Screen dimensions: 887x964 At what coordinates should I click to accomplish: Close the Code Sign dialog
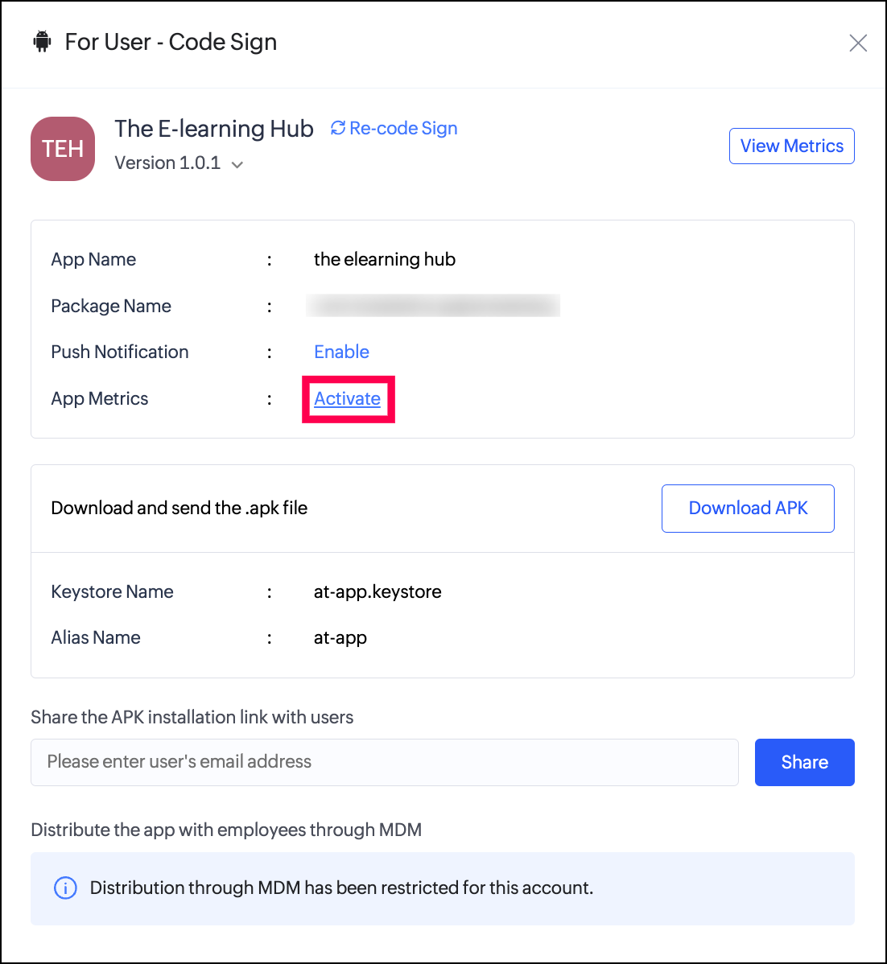coord(858,43)
